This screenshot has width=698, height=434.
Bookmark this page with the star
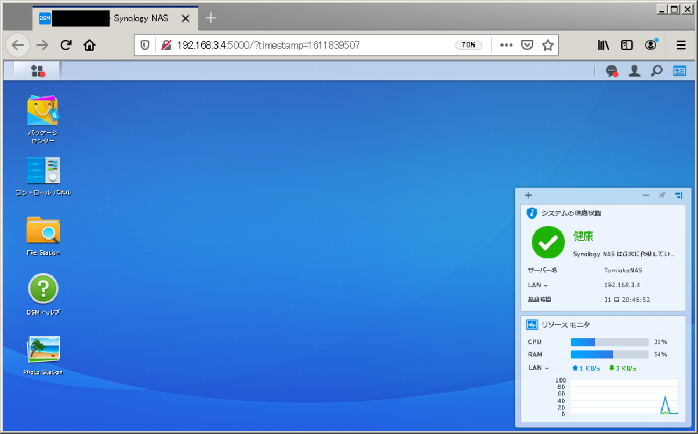[548, 45]
